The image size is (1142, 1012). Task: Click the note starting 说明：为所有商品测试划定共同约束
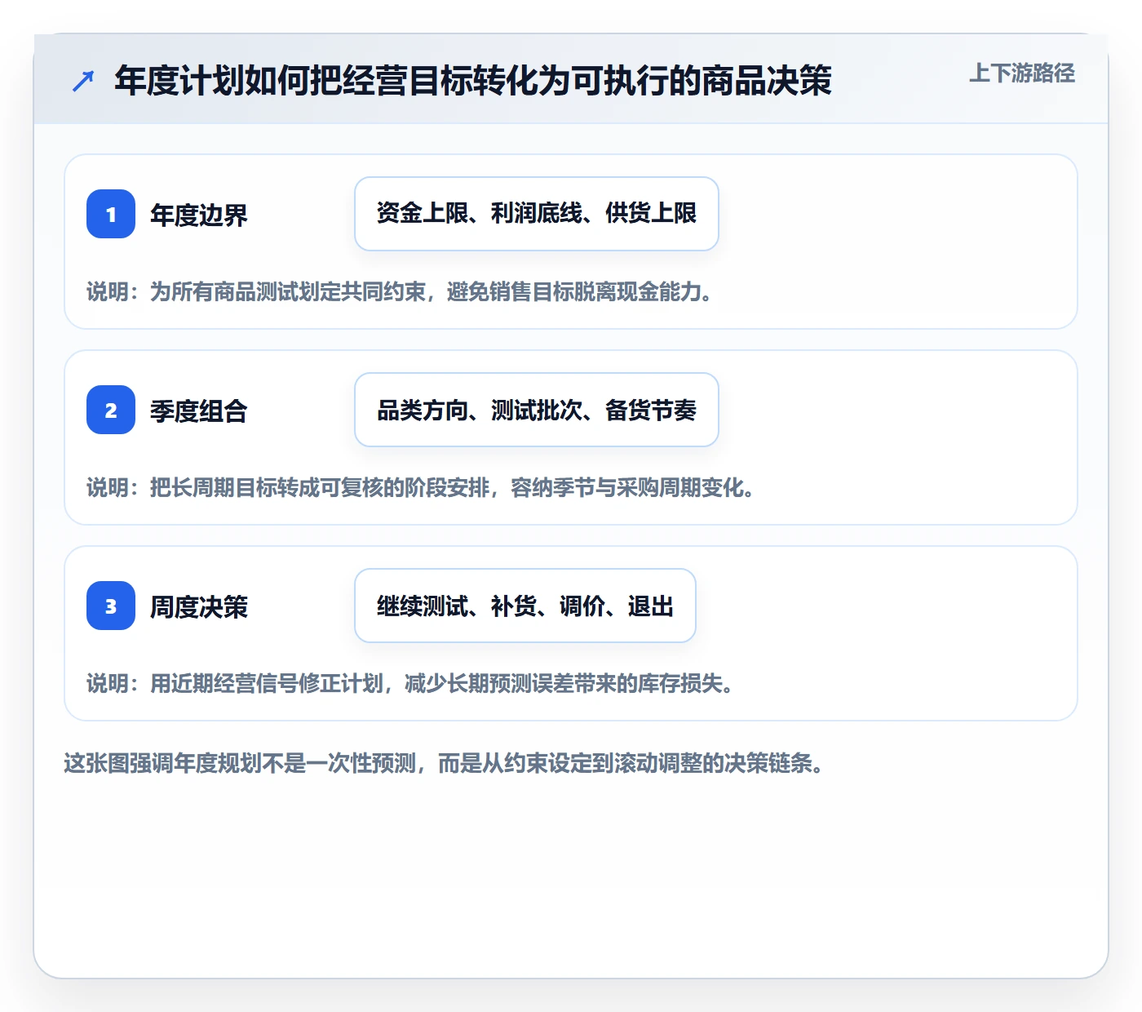pos(401,292)
